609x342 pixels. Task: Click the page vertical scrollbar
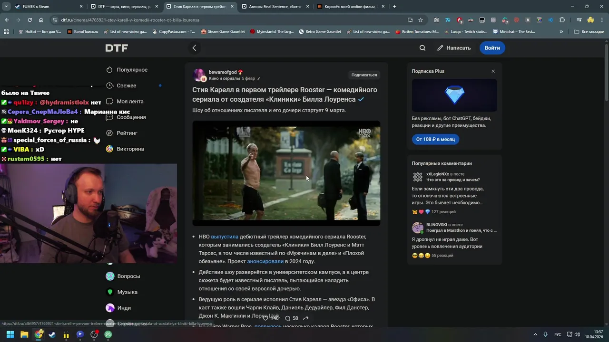tap(606, 71)
